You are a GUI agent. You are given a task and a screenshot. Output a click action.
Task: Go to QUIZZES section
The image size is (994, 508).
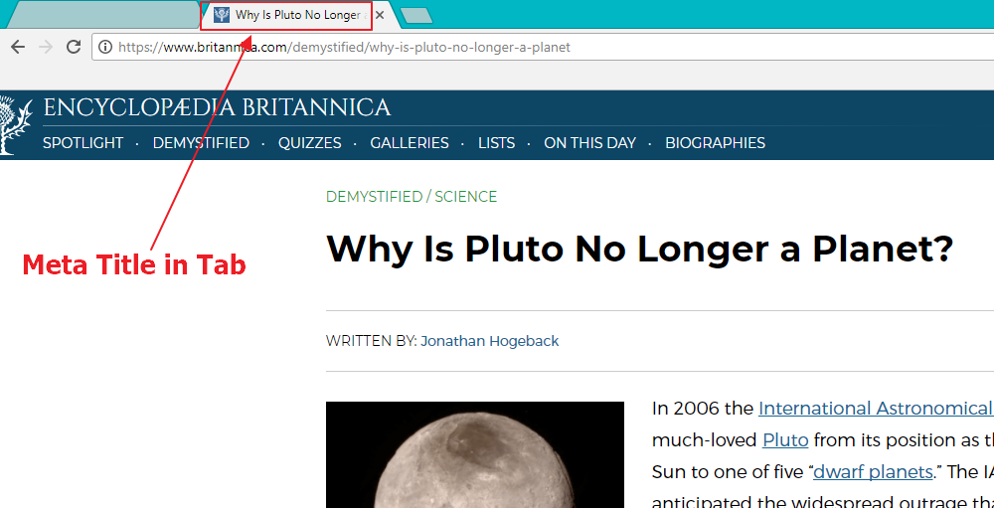(310, 143)
